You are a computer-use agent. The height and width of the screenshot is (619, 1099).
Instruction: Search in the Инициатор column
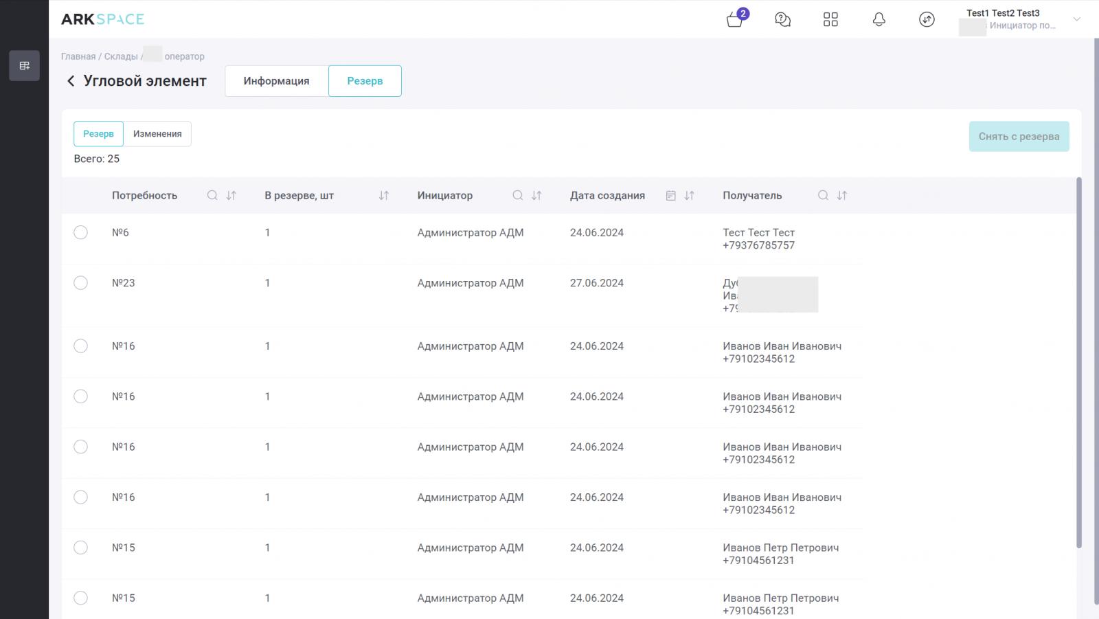pyautogui.click(x=518, y=196)
